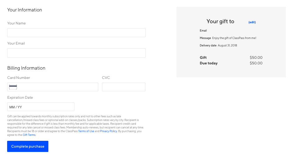Click the CVC label text
The image size is (293, 160).
coord(106,78)
